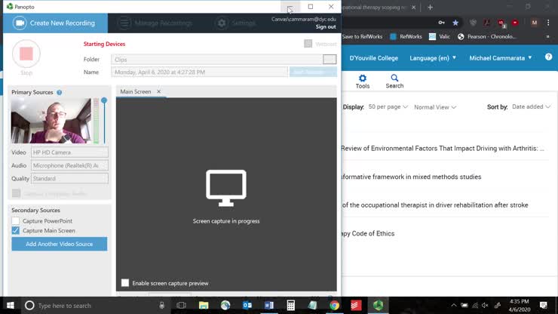
Task: Open Chrome from the taskbar
Action: [x=334, y=306]
